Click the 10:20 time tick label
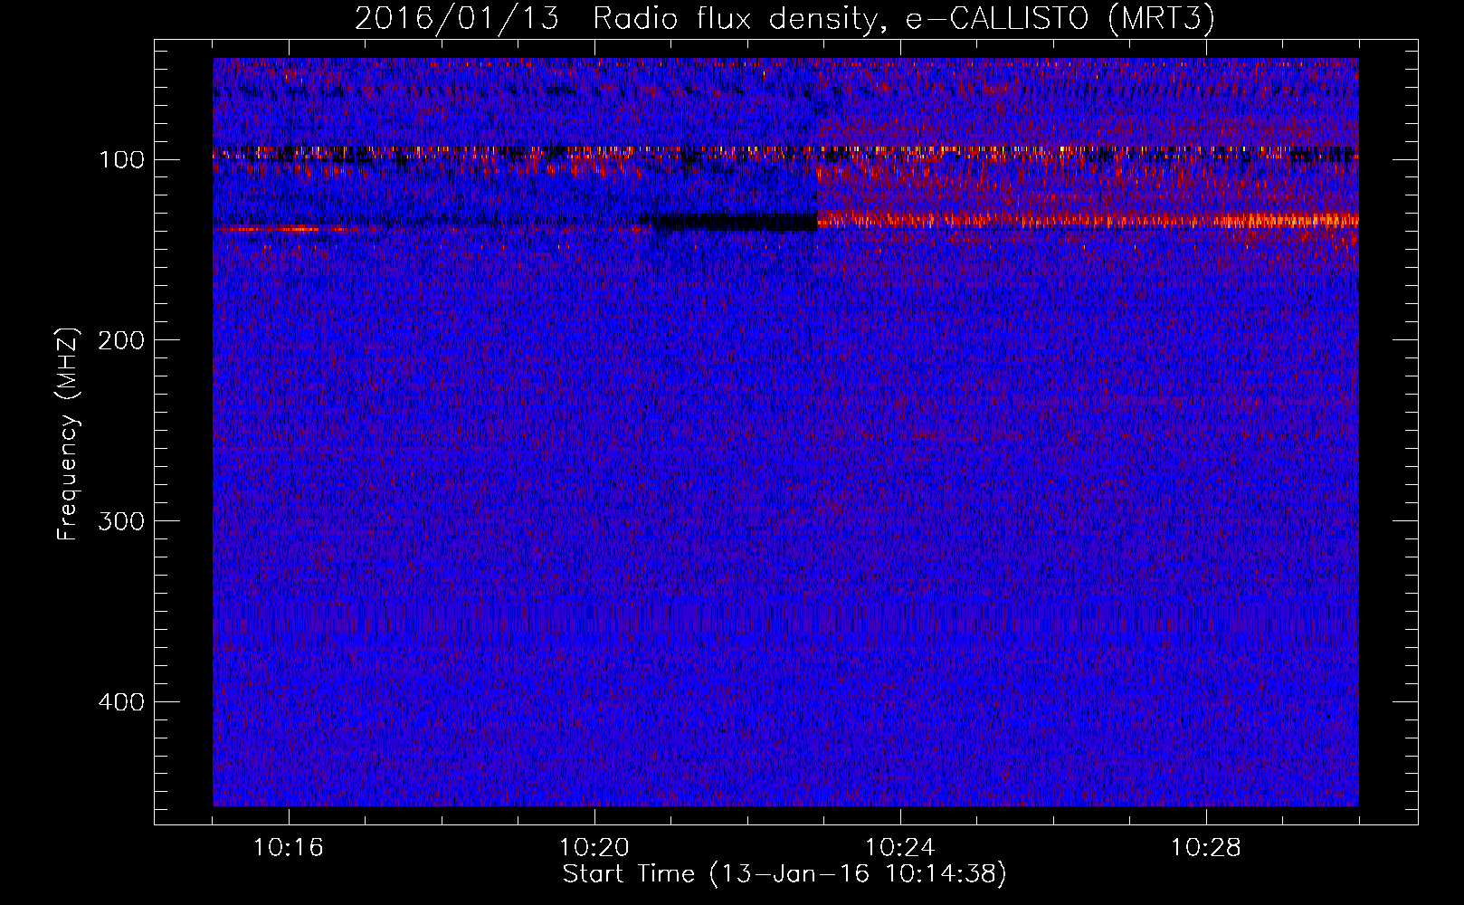The image size is (1464, 905). 594,848
